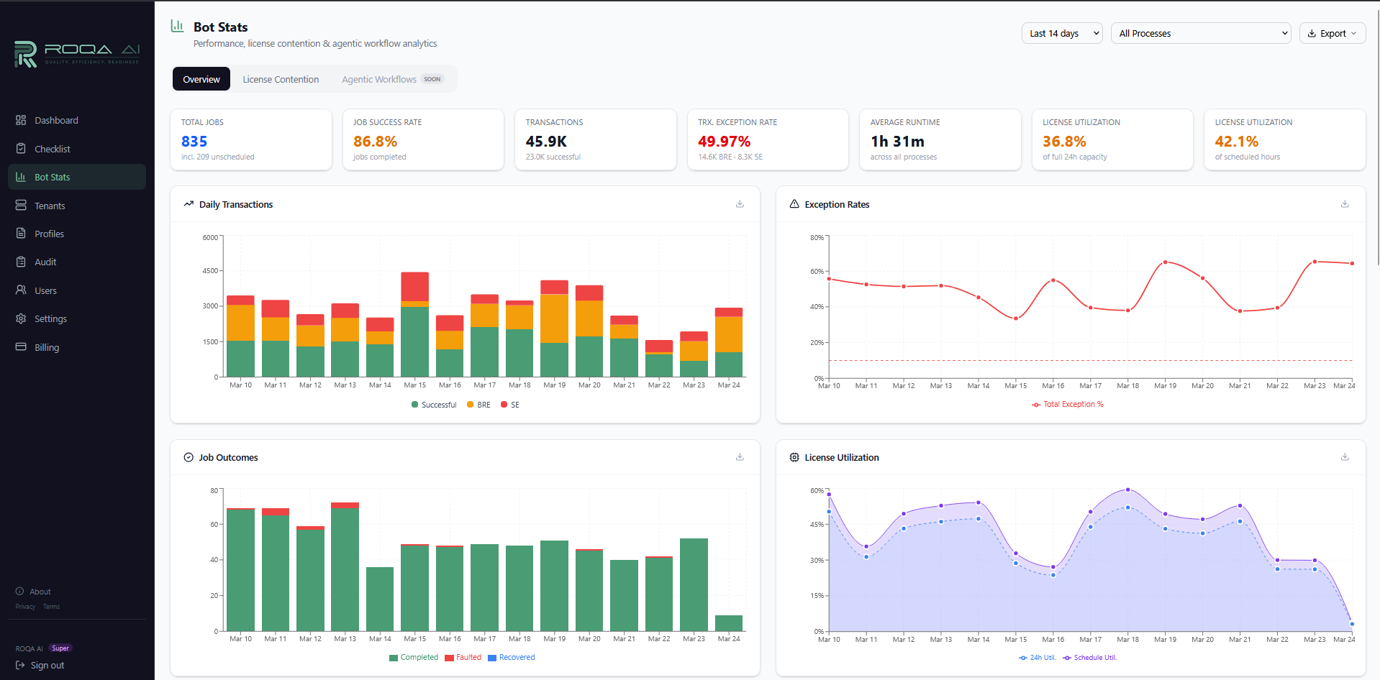Open the Tenants section
Screen dimensions: 1380x680
click(22, 206)
